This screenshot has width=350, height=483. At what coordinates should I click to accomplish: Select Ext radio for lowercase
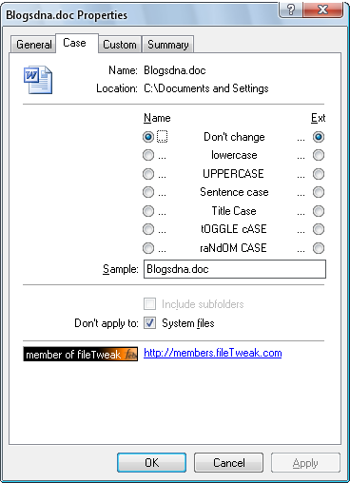pos(319,155)
